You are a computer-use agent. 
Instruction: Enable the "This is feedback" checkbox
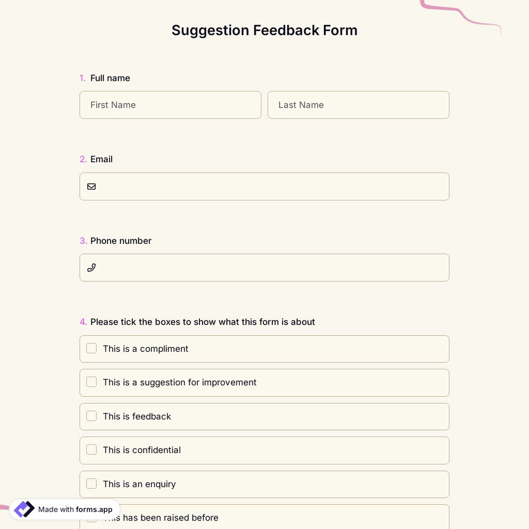coord(91,416)
